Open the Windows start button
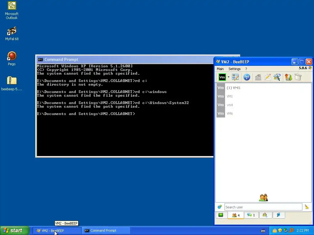The image size is (314, 235). point(15,230)
